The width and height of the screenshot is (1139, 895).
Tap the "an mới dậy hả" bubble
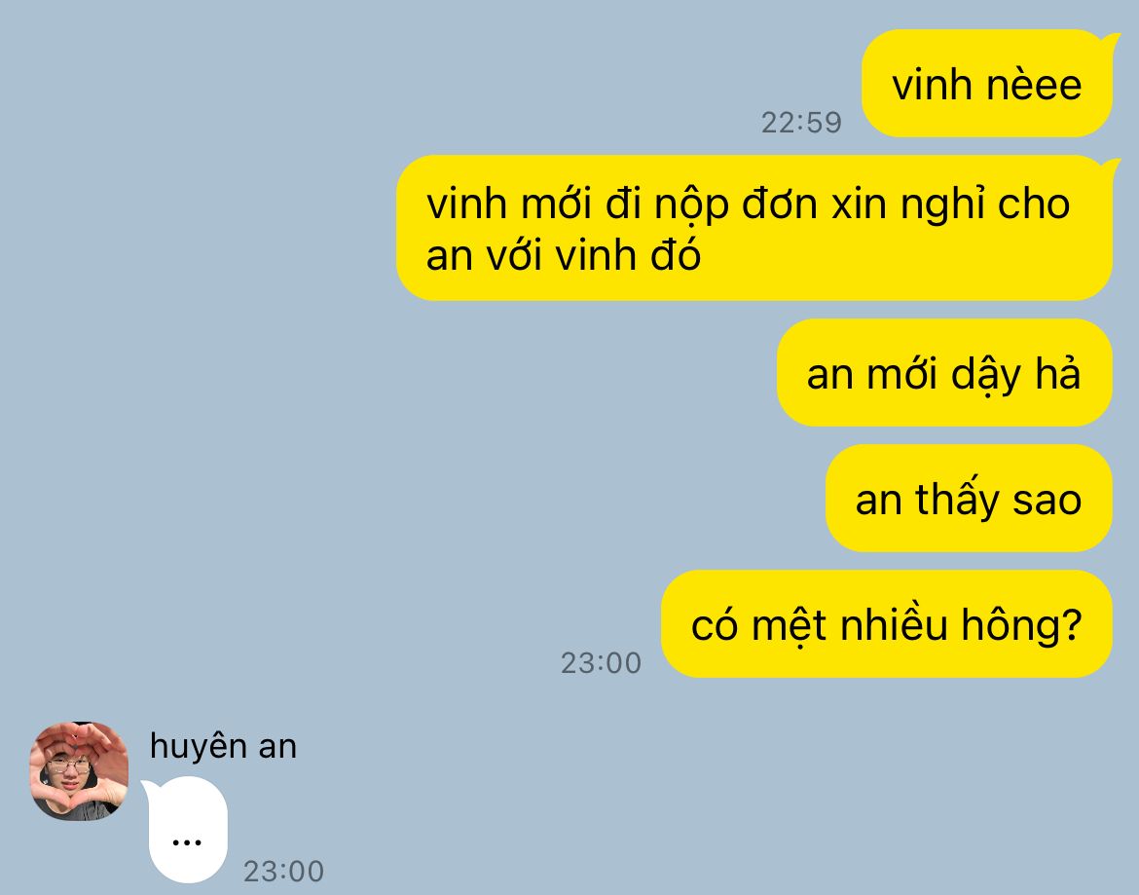coord(944,373)
